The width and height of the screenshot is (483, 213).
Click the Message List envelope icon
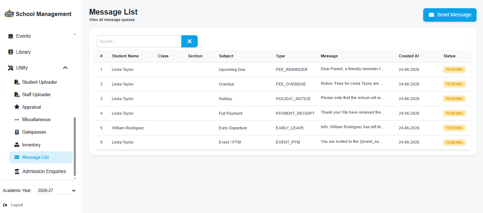click(17, 157)
